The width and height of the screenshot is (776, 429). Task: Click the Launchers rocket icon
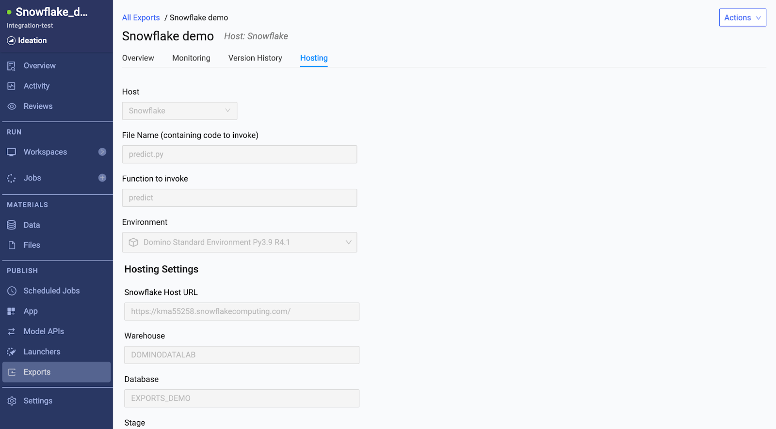pyautogui.click(x=12, y=352)
